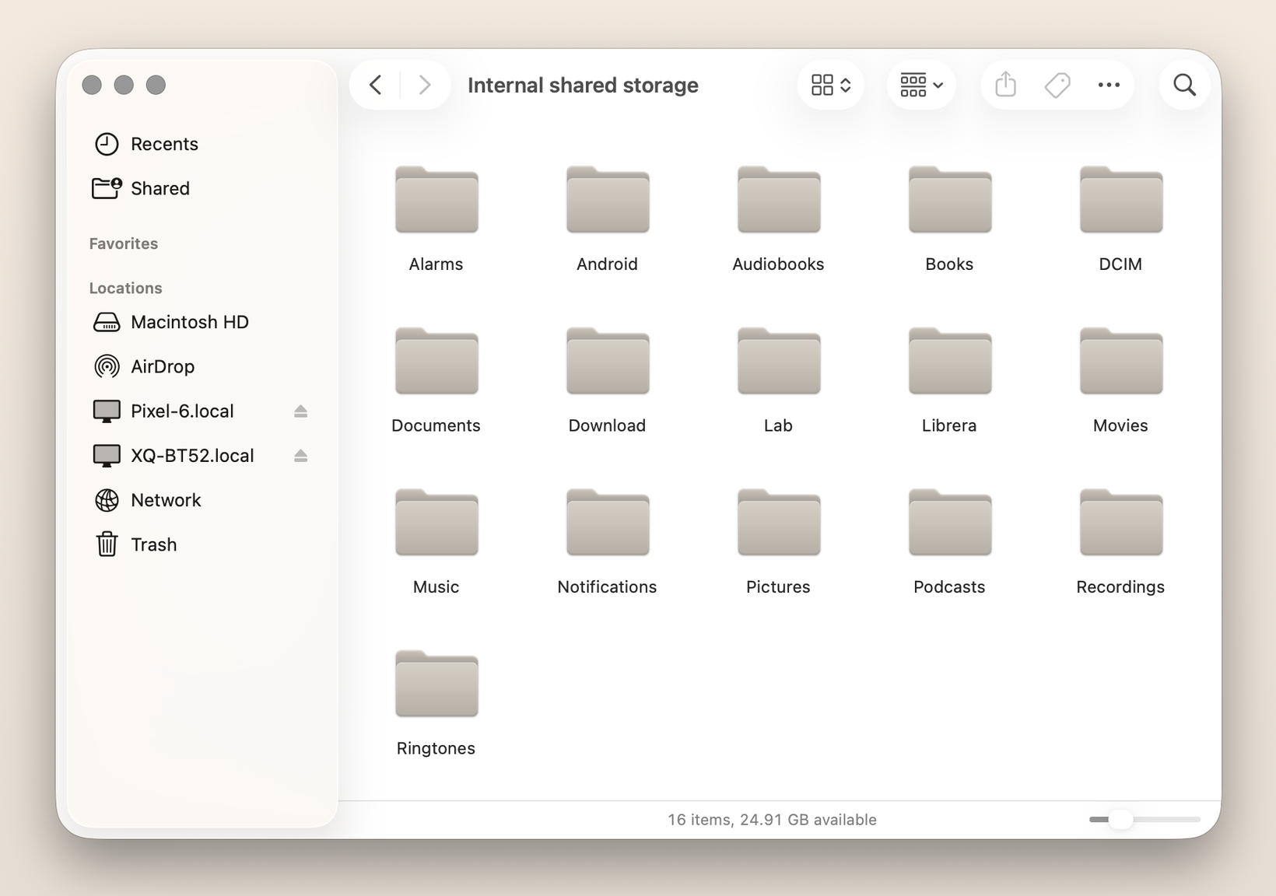1276x896 pixels.
Task: Select the Podcasts folder icon
Action: (950, 522)
